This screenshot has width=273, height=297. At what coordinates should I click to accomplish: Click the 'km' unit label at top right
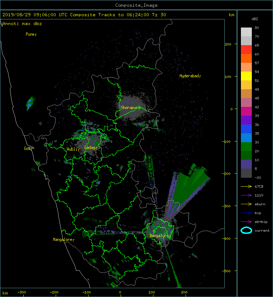(x=231, y=15)
